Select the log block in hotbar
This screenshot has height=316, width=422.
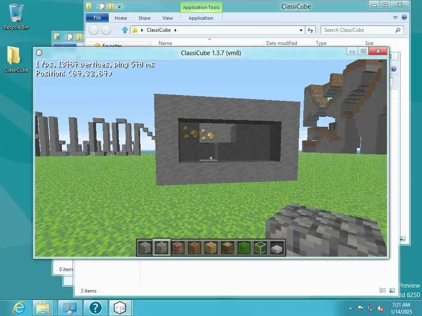point(227,247)
